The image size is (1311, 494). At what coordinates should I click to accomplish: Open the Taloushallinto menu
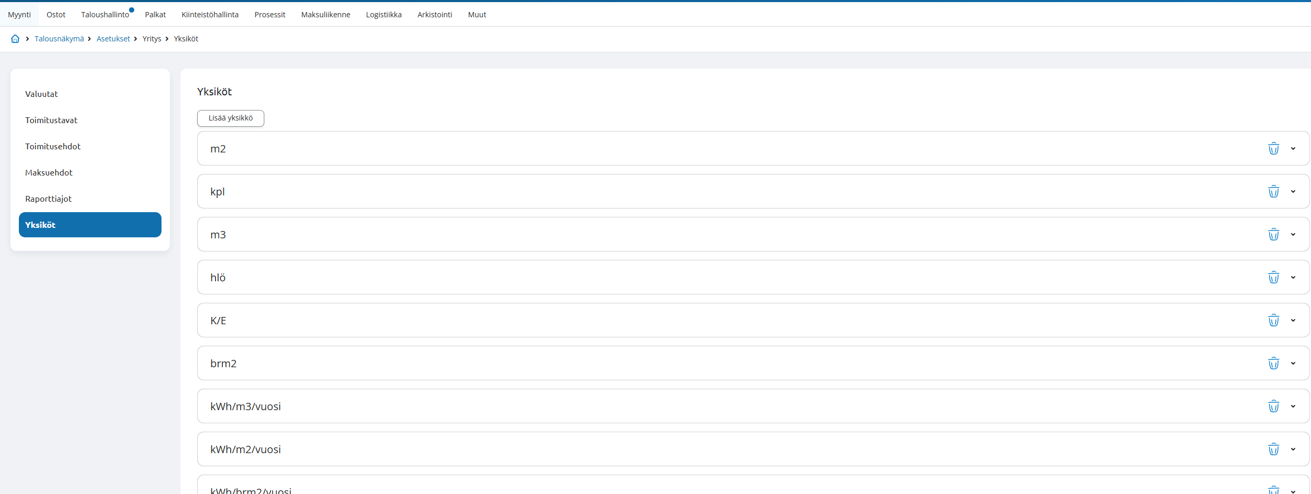click(105, 15)
